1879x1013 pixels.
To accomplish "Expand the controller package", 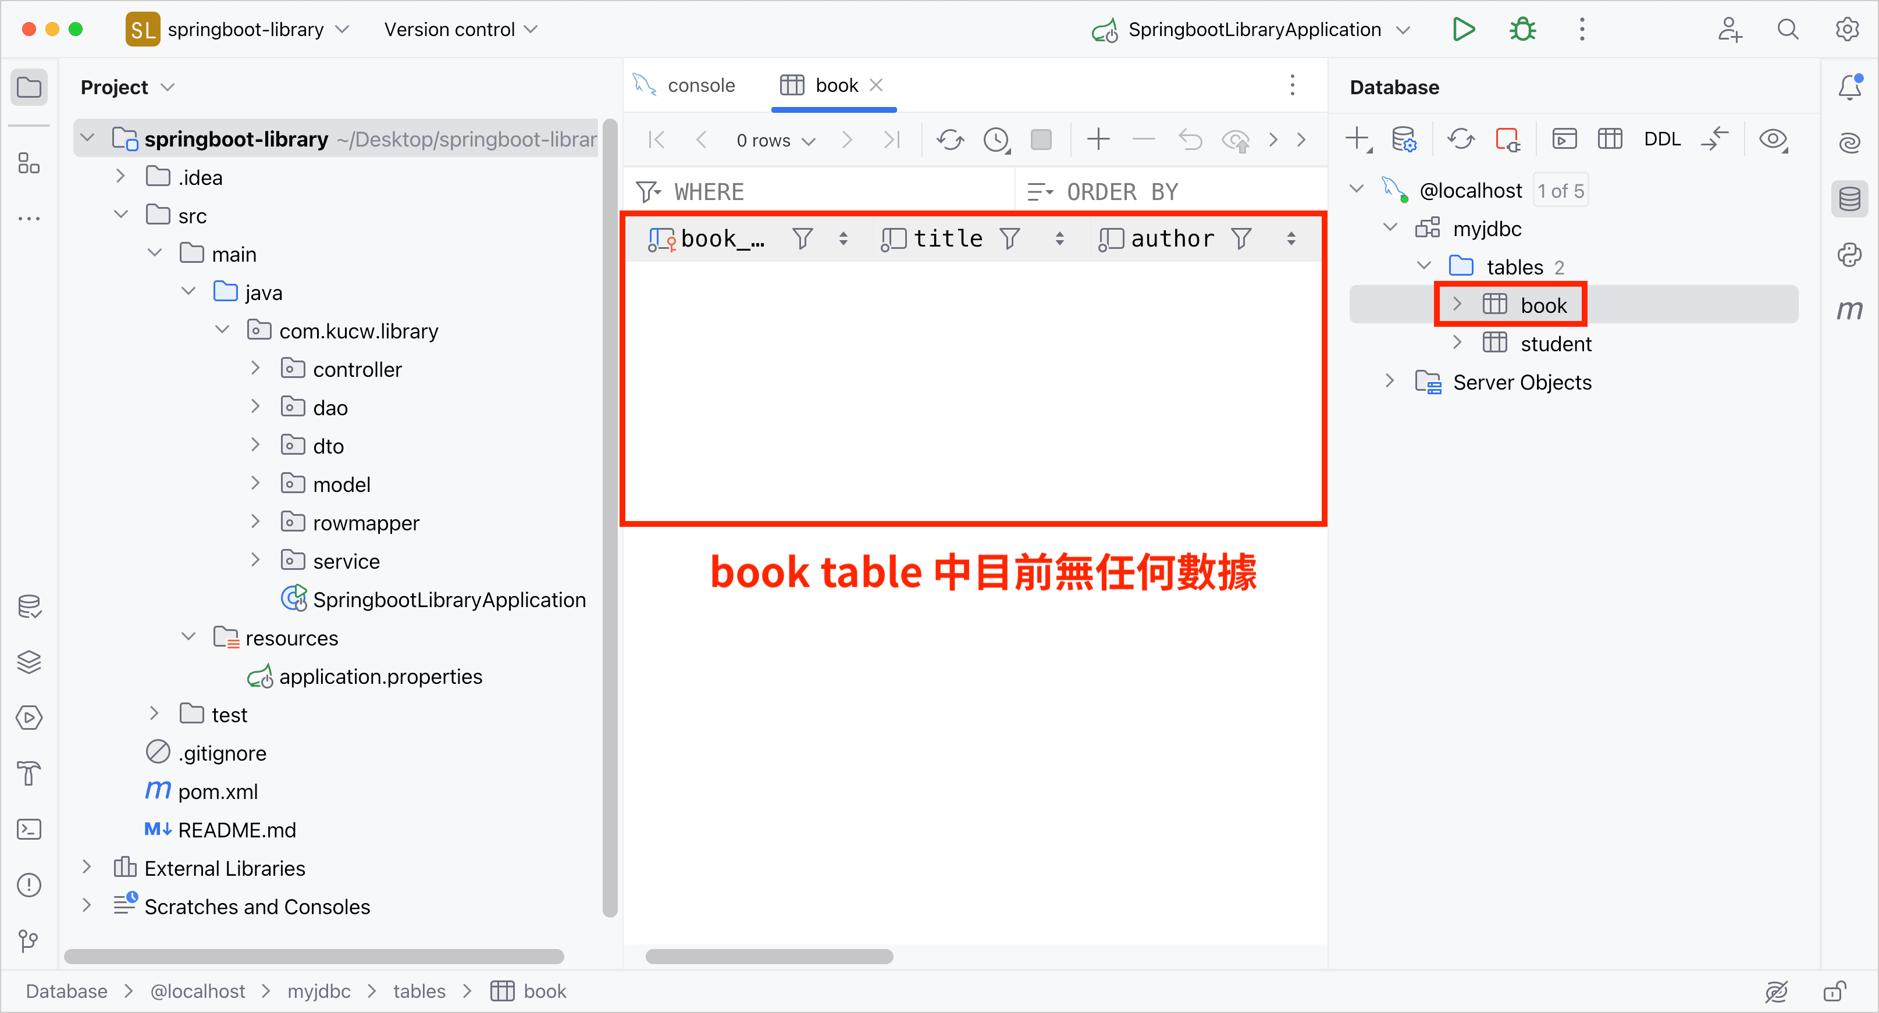I will 255,369.
